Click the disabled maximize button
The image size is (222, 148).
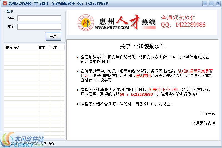(211, 3)
